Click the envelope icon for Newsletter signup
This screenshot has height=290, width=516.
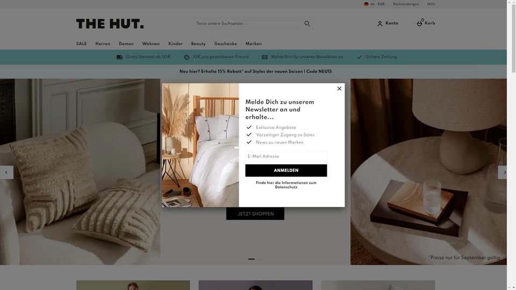tap(264, 57)
